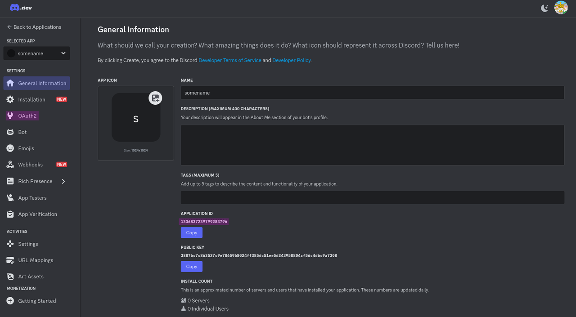Click the servers icon beside 0 Servers
This screenshot has height=317, width=576.
point(184,300)
